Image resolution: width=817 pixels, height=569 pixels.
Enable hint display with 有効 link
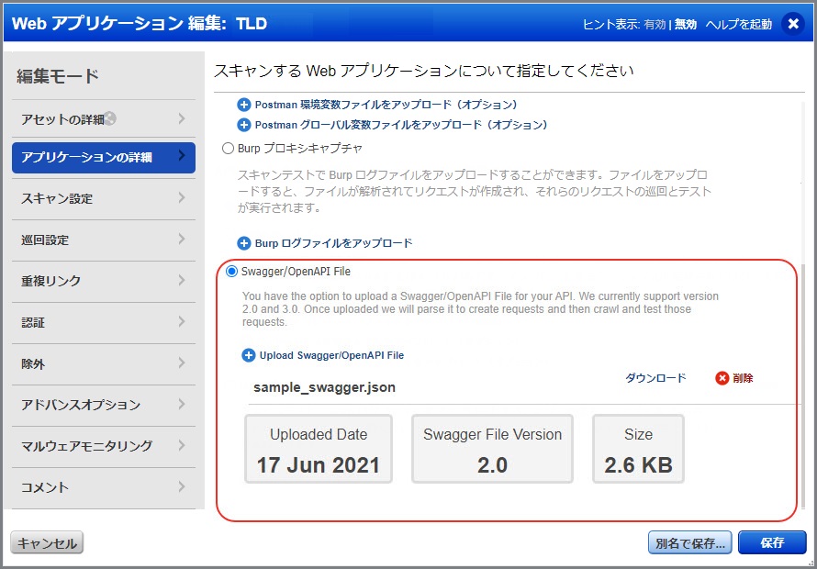(x=655, y=25)
